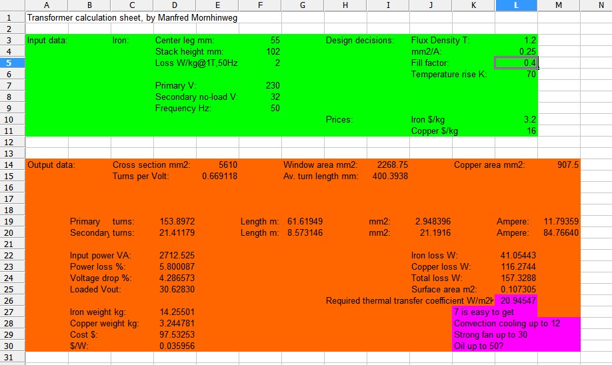Click the '7 is easy to get' note

click(x=484, y=312)
